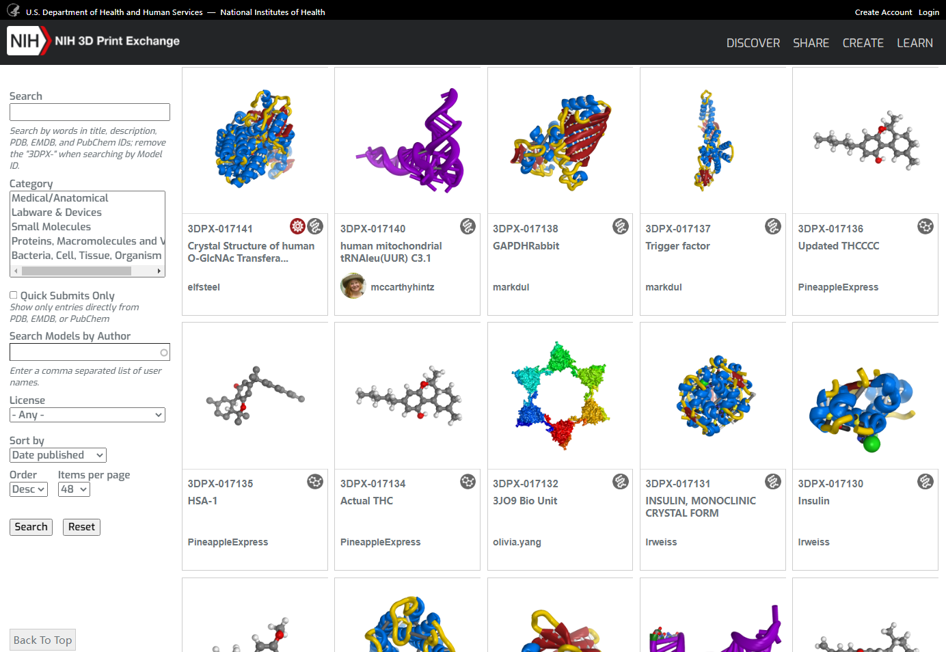Switch to the LEARN section
This screenshot has height=652, width=946.
pyautogui.click(x=915, y=42)
